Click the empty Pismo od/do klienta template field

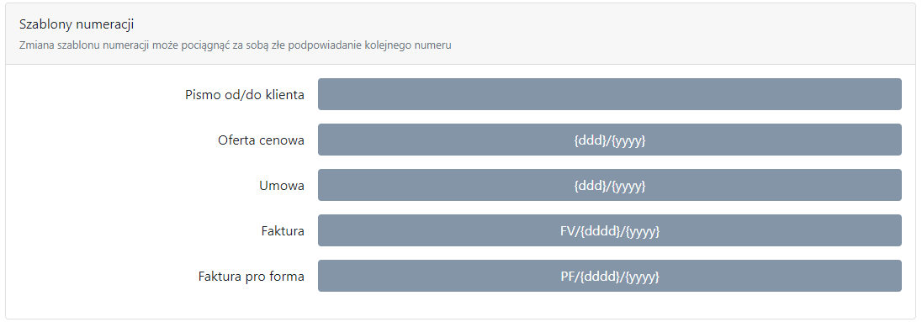coord(610,94)
